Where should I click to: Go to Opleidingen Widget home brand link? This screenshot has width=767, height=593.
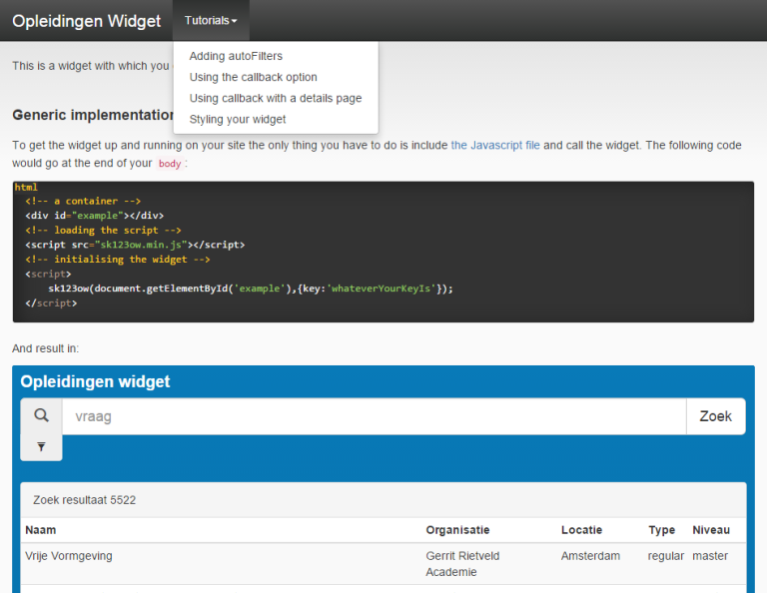pyautogui.click(x=87, y=21)
